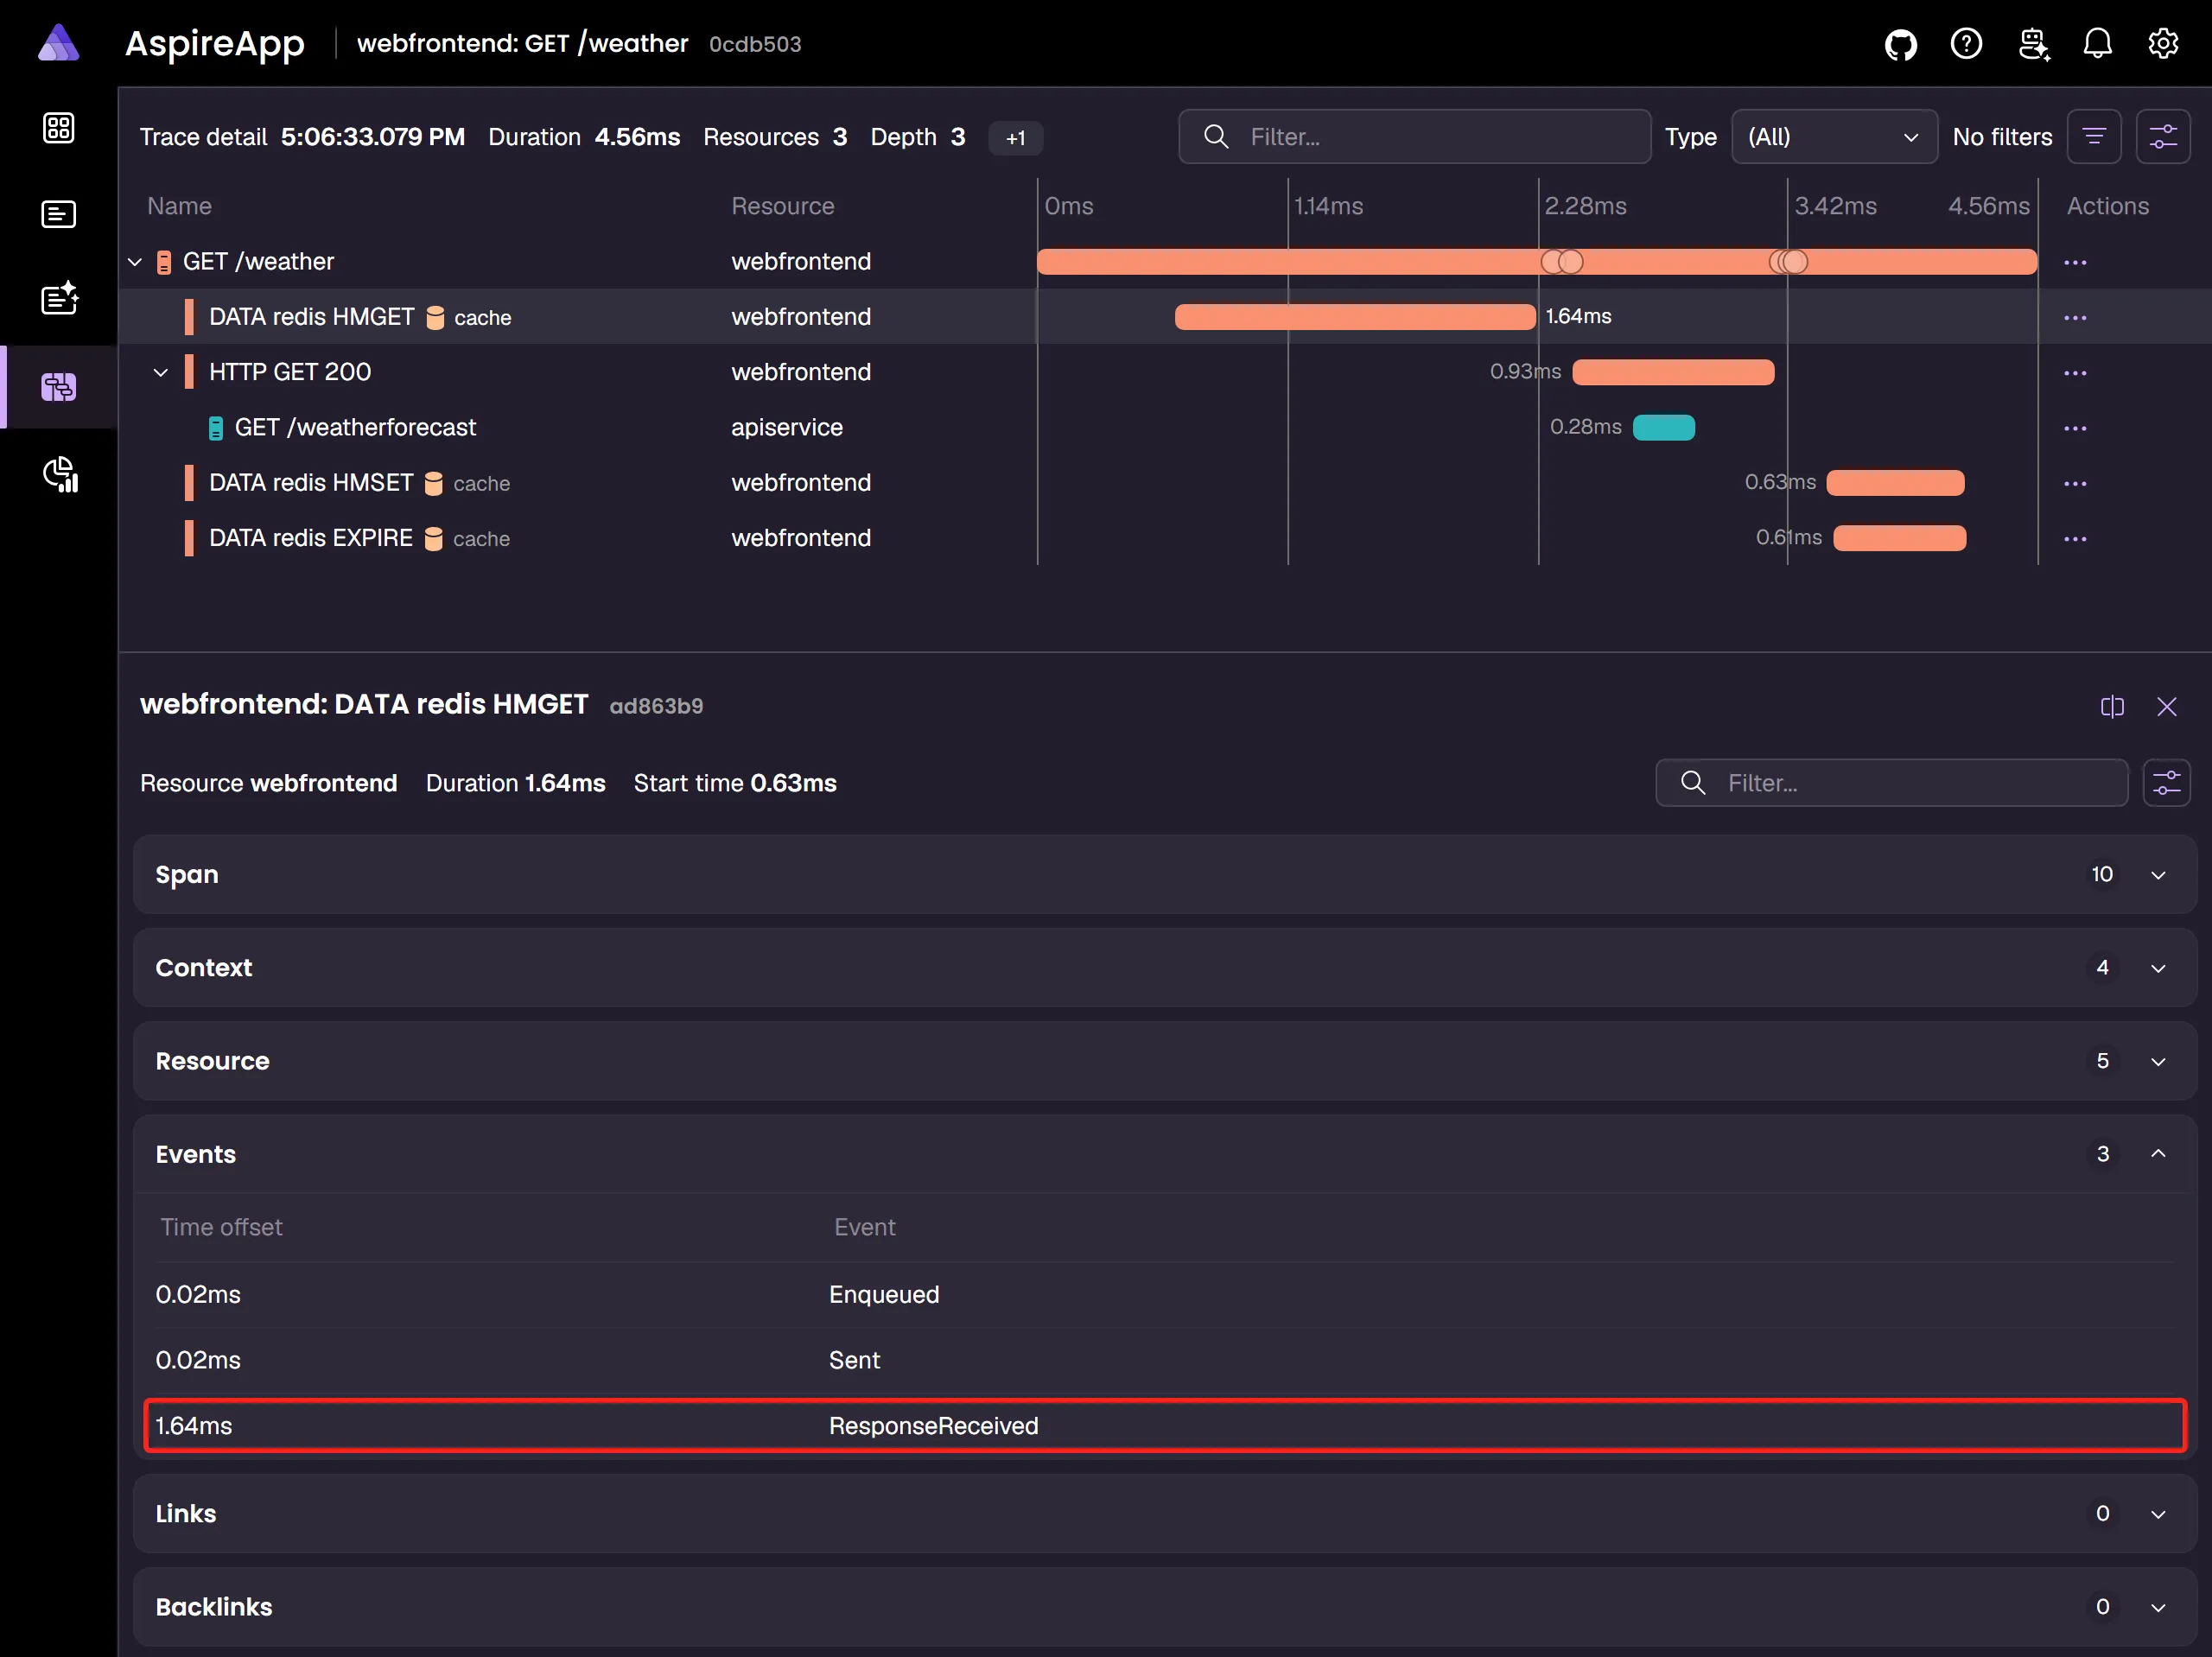Click the Event column header
Image resolution: width=2212 pixels, height=1657 pixels.
(865, 1227)
